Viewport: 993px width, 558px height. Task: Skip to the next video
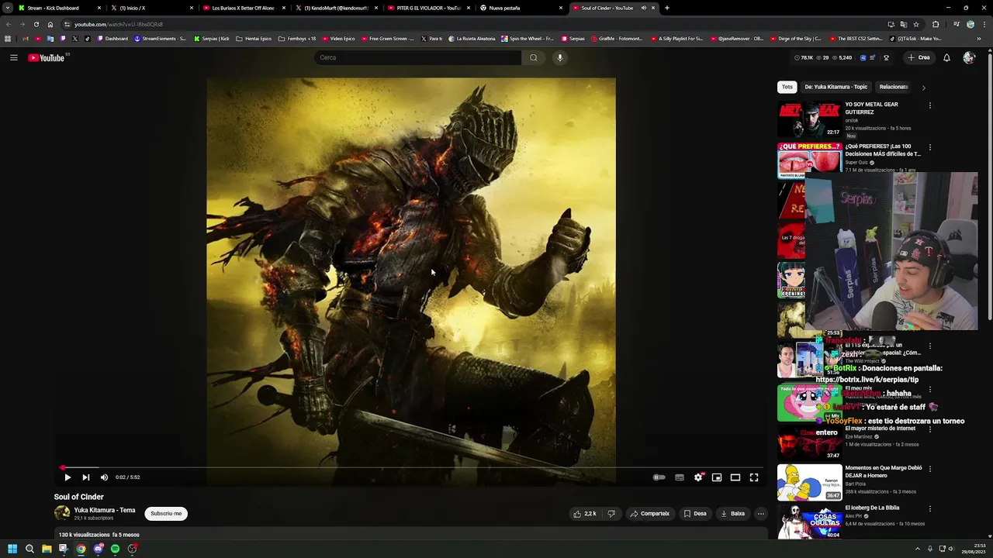click(x=85, y=477)
